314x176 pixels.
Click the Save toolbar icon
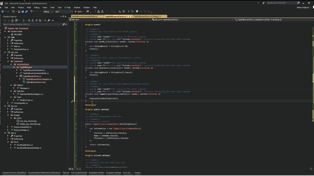click(x=23, y=12)
